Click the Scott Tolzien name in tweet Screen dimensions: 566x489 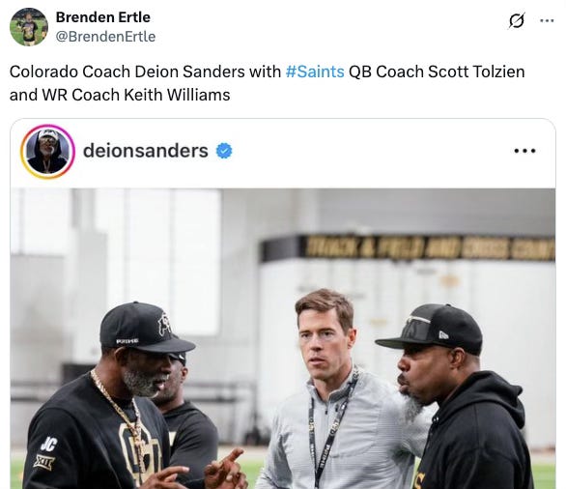476,72
